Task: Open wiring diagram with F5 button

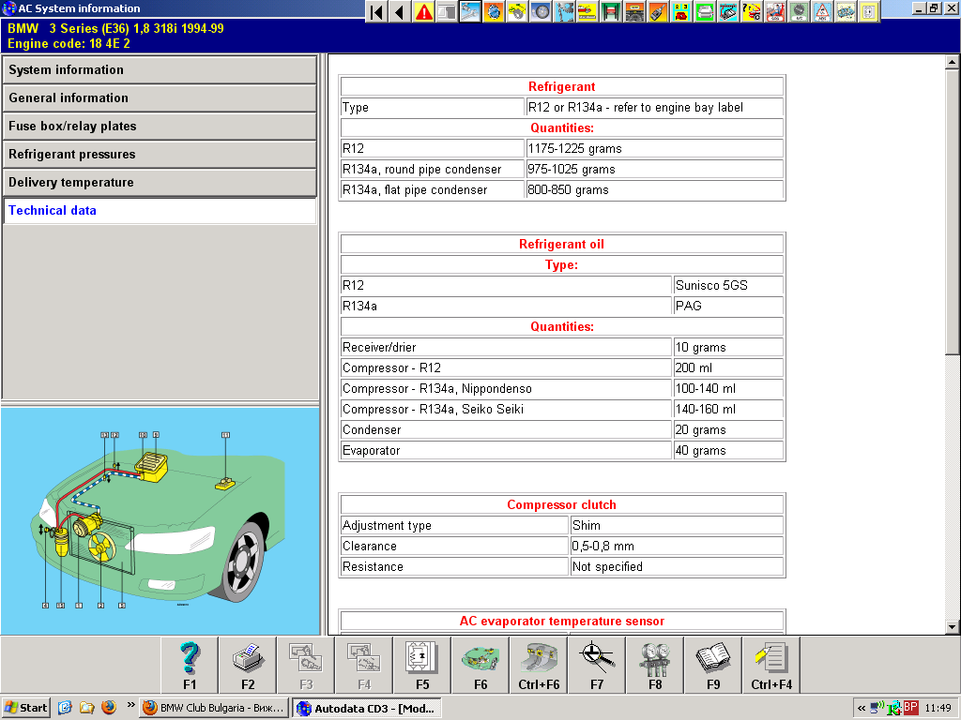Action: (x=422, y=665)
